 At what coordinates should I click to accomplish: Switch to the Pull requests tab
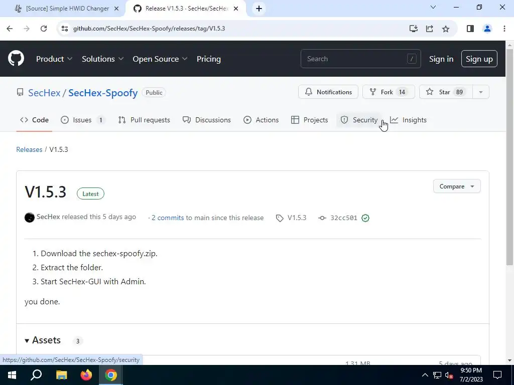[144, 120]
